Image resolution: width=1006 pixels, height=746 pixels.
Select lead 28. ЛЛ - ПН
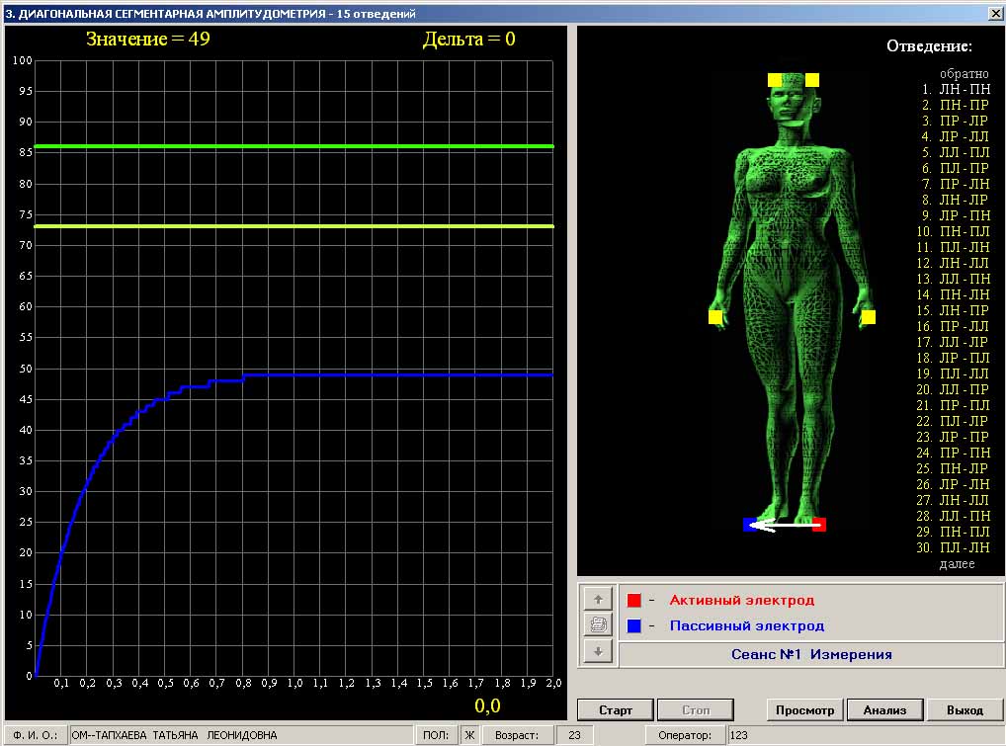click(954, 516)
